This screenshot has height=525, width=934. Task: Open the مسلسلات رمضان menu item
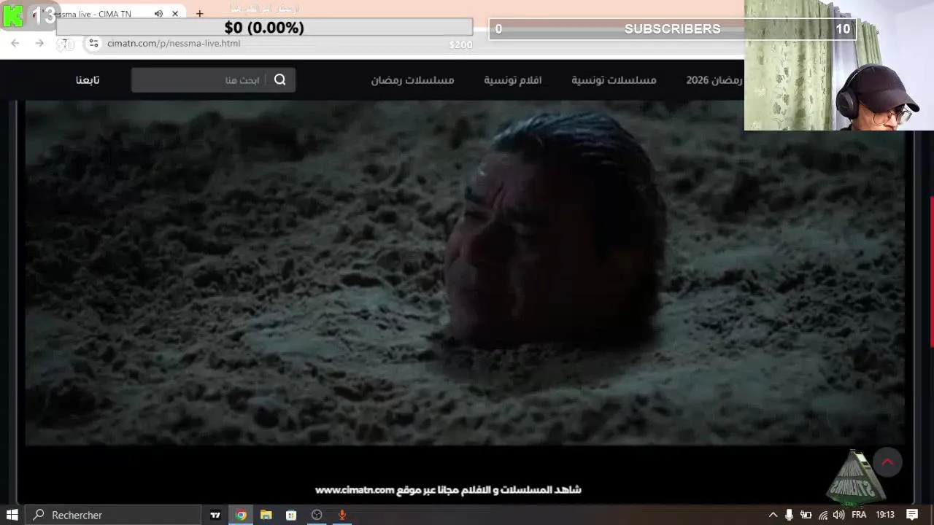click(x=412, y=80)
